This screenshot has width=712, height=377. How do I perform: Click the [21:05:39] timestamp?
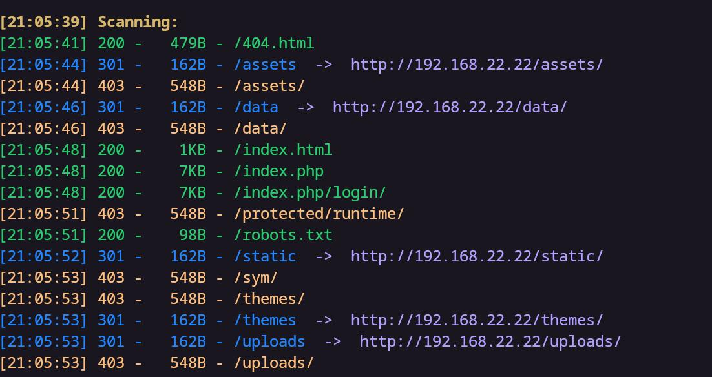pos(43,22)
